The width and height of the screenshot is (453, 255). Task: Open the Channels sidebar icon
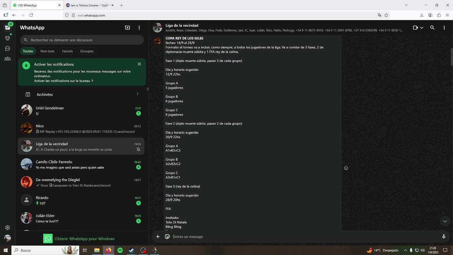[7, 49]
